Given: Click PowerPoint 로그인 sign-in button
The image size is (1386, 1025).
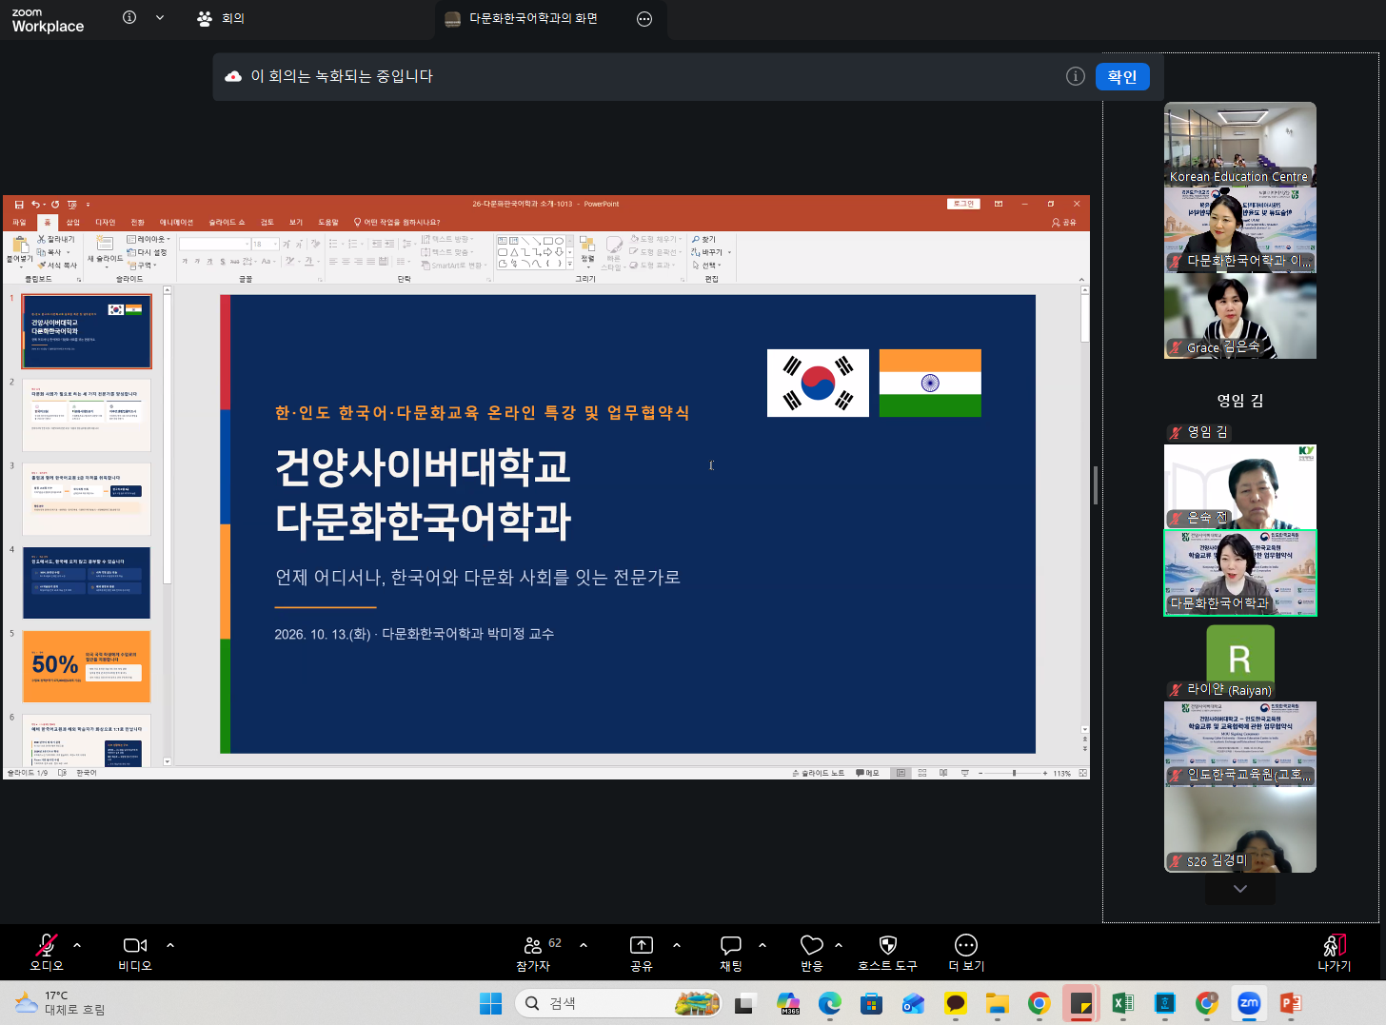Looking at the screenshot, I should [x=963, y=204].
